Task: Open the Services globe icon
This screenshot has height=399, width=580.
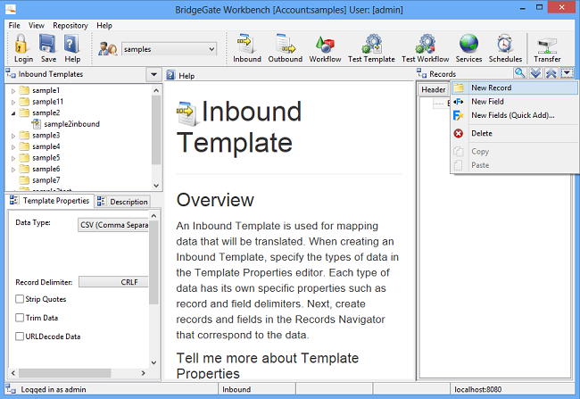Action: pyautogui.click(x=468, y=44)
